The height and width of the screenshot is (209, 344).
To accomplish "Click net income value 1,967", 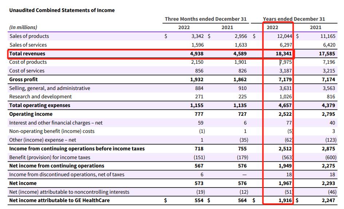I will [285, 184].
